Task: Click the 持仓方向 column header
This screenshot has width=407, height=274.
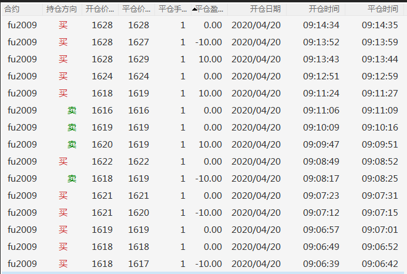Action: tap(61, 9)
